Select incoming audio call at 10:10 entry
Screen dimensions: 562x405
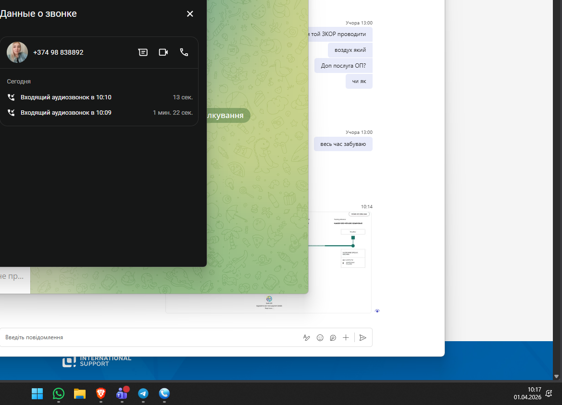point(100,97)
